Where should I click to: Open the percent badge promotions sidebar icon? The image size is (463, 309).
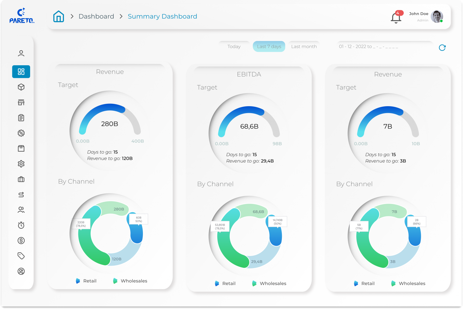click(21, 133)
